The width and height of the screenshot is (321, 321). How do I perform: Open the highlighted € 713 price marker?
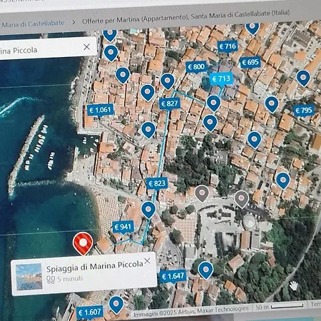(221, 78)
